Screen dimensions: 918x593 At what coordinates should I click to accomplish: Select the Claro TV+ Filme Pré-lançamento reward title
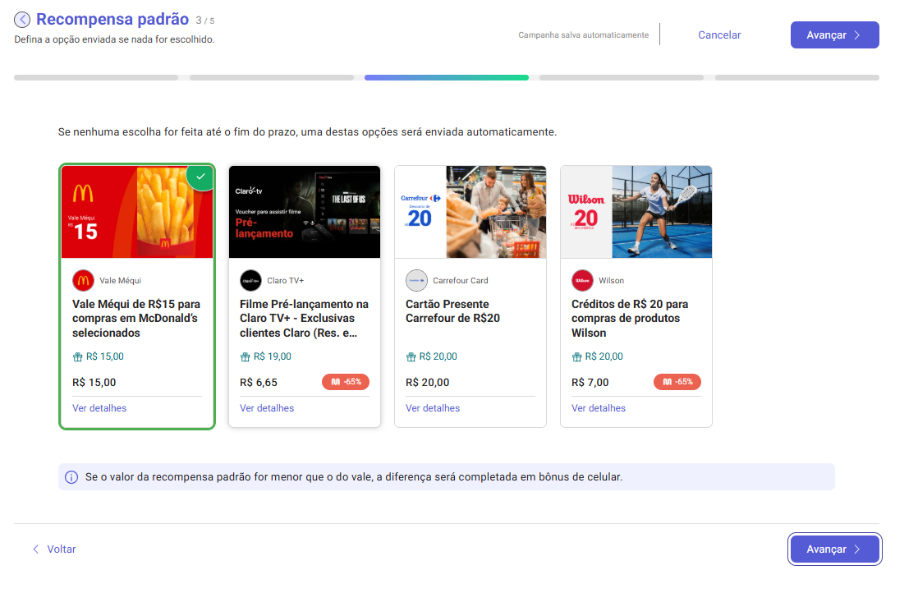304,318
